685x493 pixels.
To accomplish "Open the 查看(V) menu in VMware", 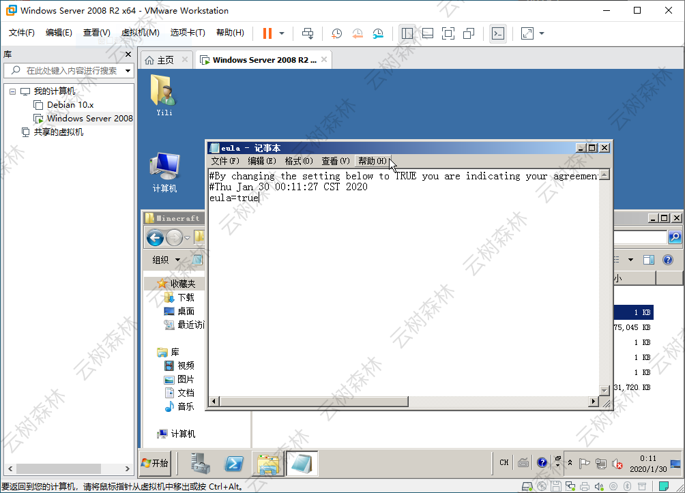I will [97, 33].
